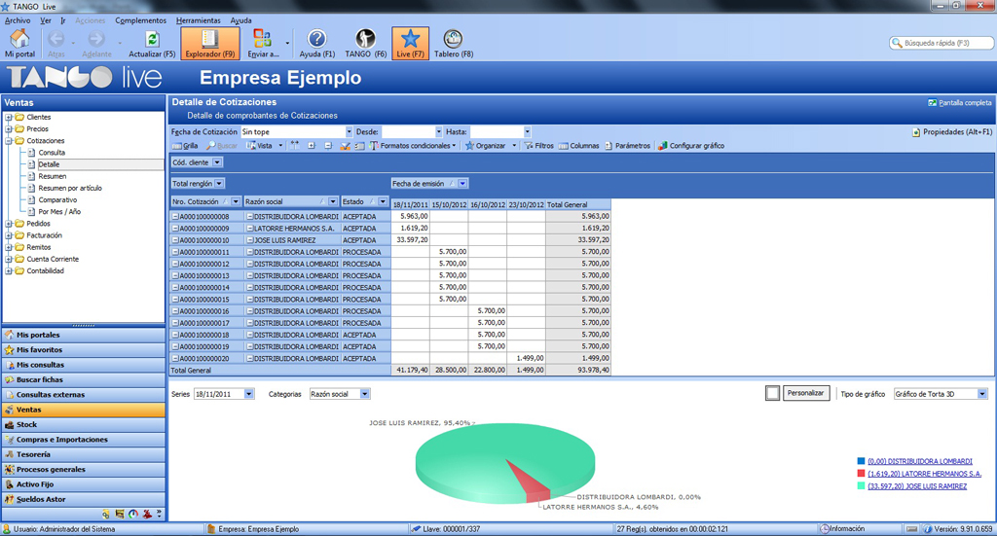Viewport: 997px width, 536px height.
Task: Click the Filtros funnel button
Action: tap(538, 146)
